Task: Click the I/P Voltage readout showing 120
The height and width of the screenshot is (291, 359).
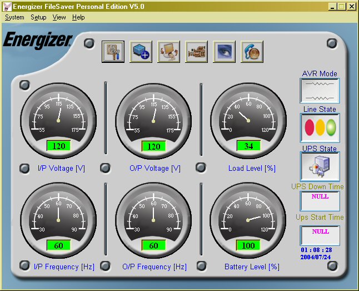Action: [x=59, y=146]
